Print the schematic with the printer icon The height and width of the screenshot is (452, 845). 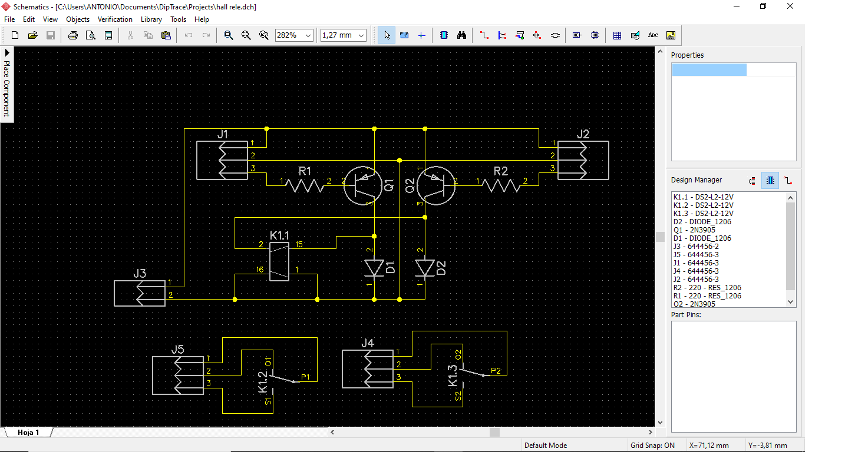tap(73, 35)
